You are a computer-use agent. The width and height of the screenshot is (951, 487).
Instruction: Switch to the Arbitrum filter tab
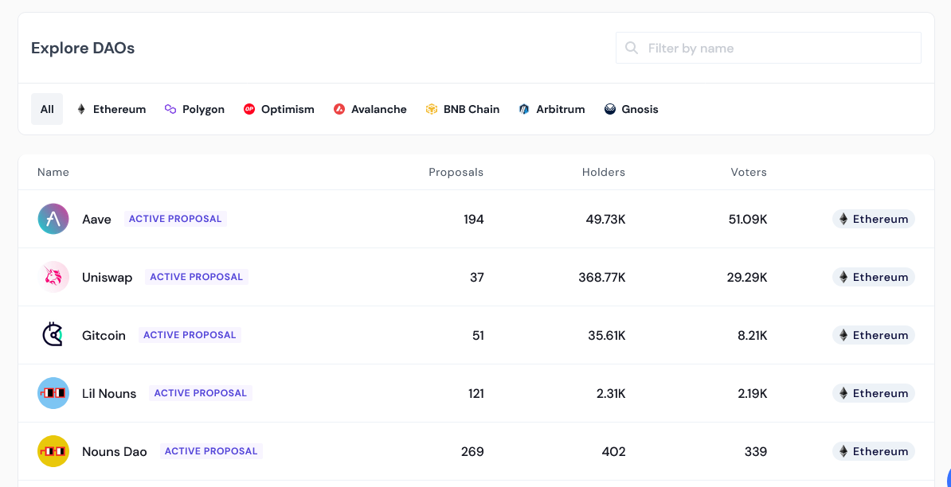(x=551, y=108)
